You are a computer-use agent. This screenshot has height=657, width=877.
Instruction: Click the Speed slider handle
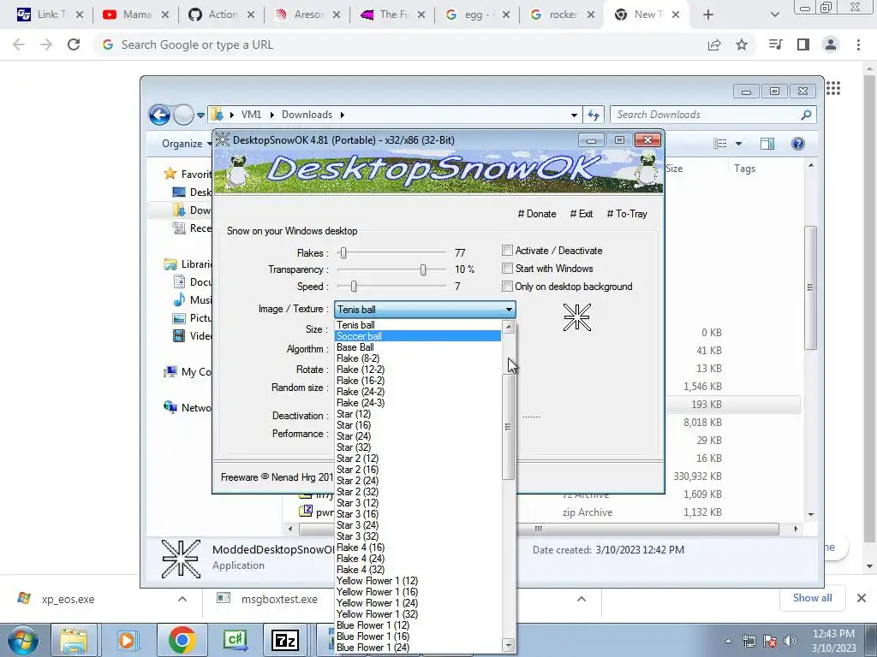pos(354,287)
